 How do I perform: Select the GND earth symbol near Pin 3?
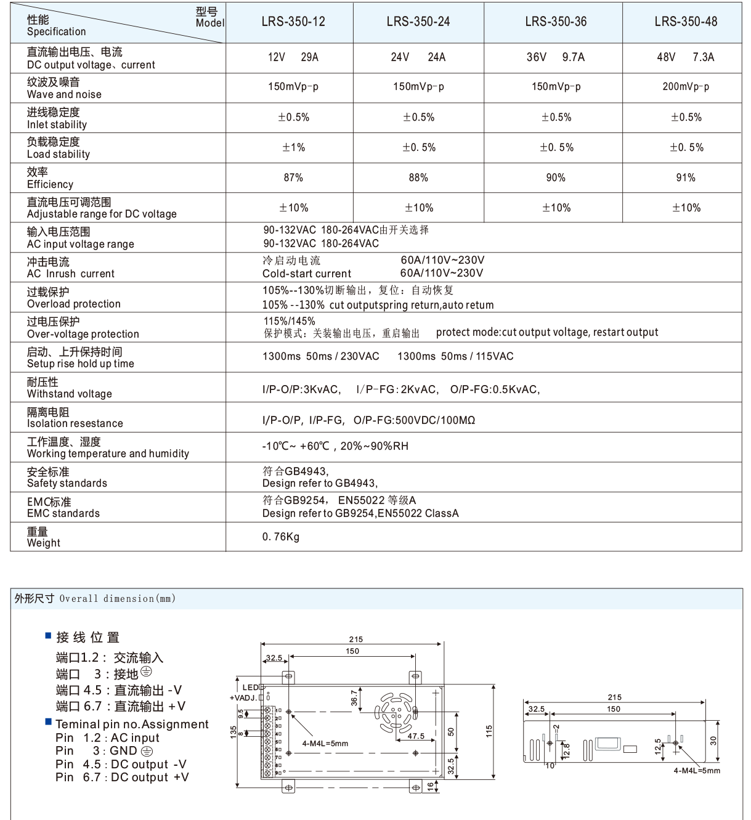[x=147, y=750]
